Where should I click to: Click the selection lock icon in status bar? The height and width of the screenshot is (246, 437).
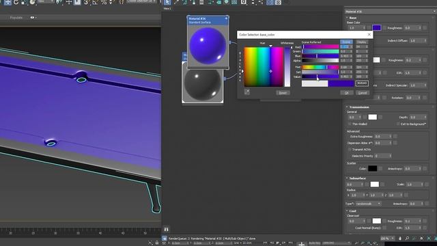click(x=157, y=243)
